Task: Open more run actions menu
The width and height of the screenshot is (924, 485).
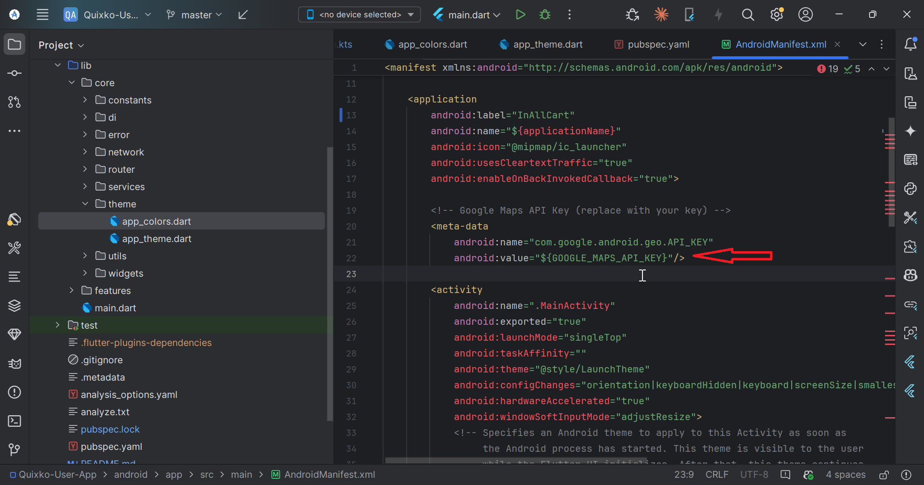Action: [x=569, y=14]
